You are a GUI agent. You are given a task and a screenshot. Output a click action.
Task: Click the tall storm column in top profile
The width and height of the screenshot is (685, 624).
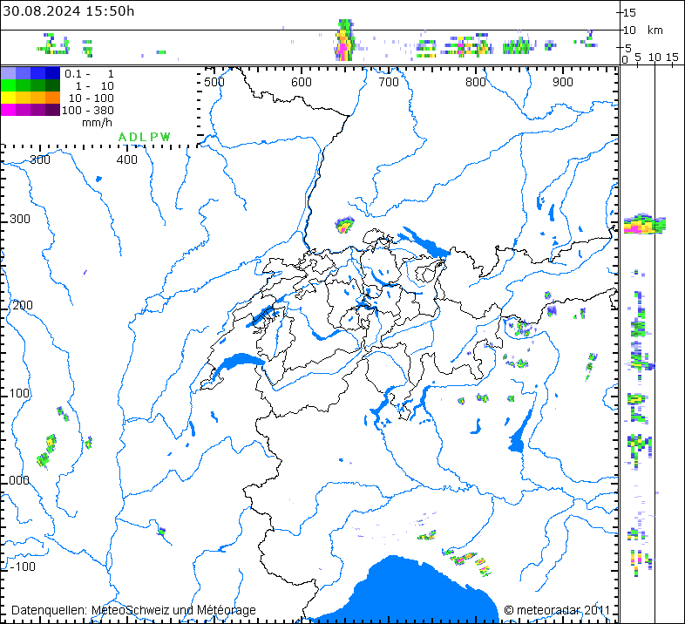point(344,40)
